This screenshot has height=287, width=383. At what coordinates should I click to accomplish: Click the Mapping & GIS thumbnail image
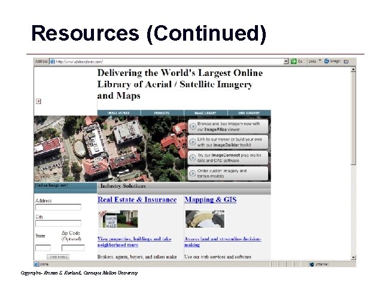pos(205,219)
